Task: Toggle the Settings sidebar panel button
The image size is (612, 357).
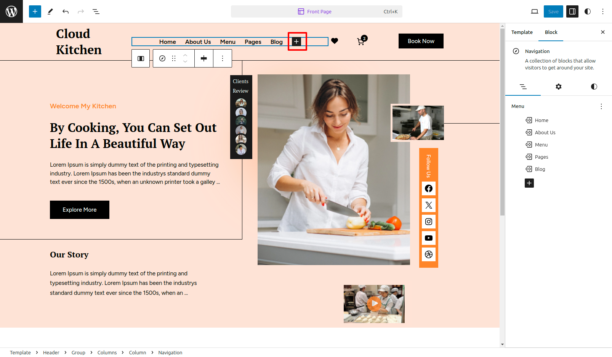Action: tap(572, 11)
